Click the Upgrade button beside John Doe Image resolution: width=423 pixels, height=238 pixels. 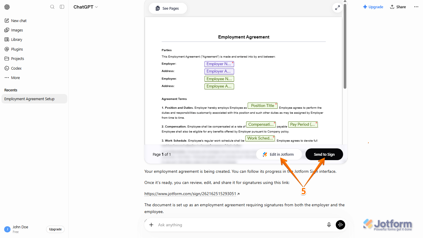pyautogui.click(x=55, y=229)
